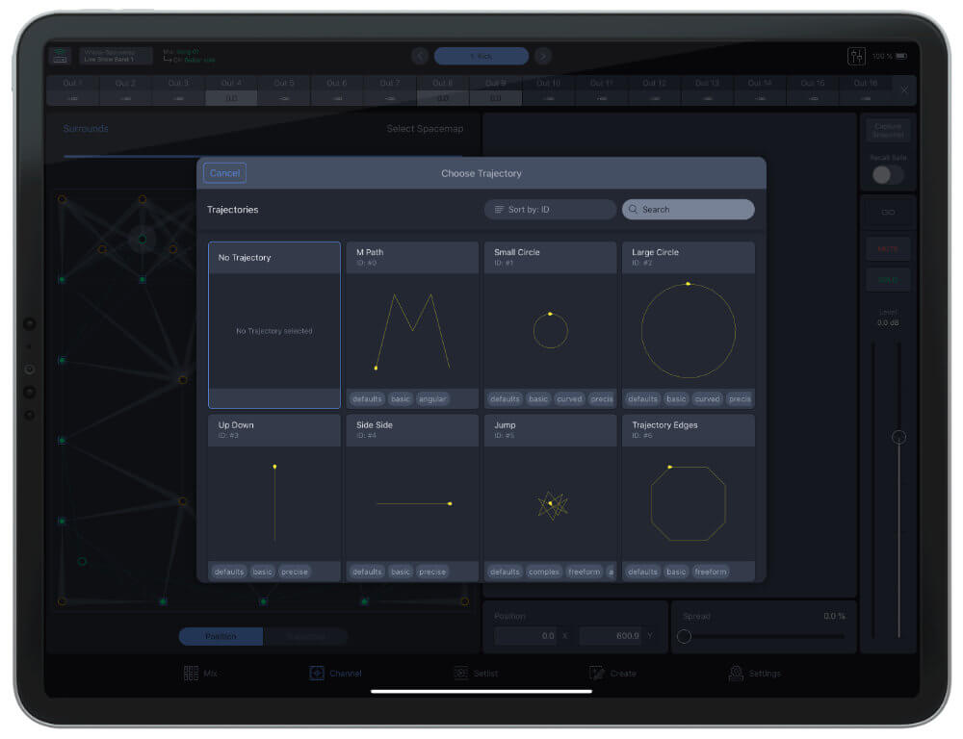Tap the Capture Snapshot button
963x739 pixels.
click(888, 130)
